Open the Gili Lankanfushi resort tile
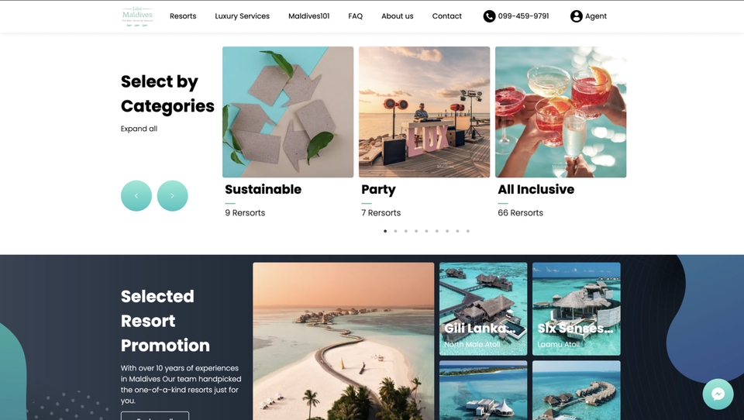 click(483, 309)
